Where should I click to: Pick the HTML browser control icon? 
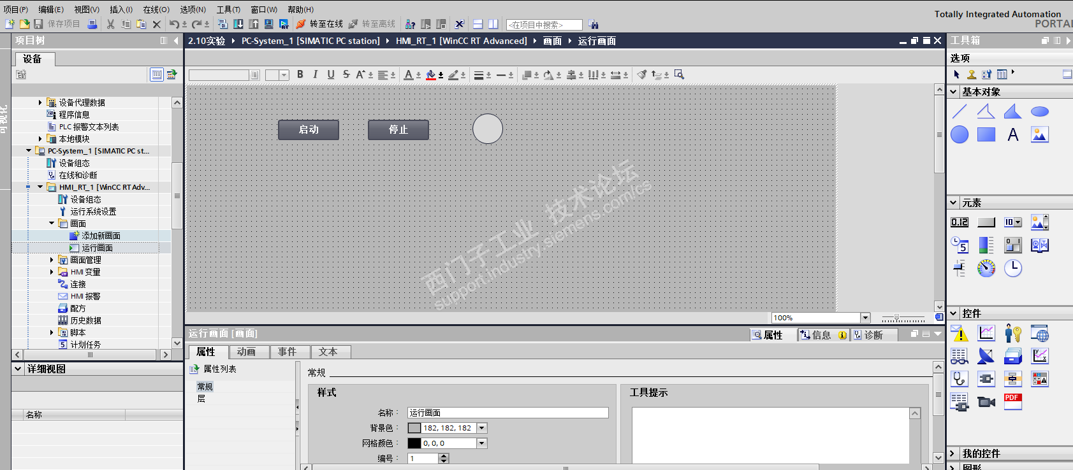pos(1040,333)
